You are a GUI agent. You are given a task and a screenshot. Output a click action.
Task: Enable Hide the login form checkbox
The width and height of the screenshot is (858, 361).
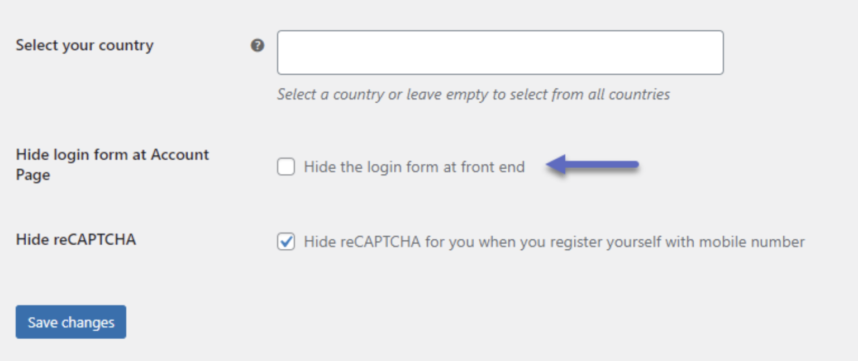click(286, 167)
